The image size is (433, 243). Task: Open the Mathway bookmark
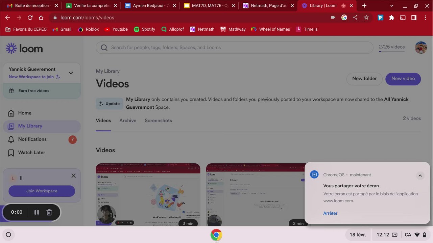[233, 29]
